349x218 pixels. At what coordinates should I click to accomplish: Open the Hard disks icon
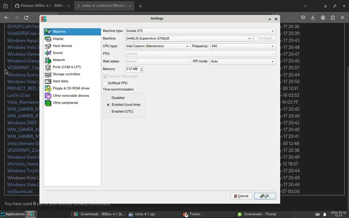[48, 81]
